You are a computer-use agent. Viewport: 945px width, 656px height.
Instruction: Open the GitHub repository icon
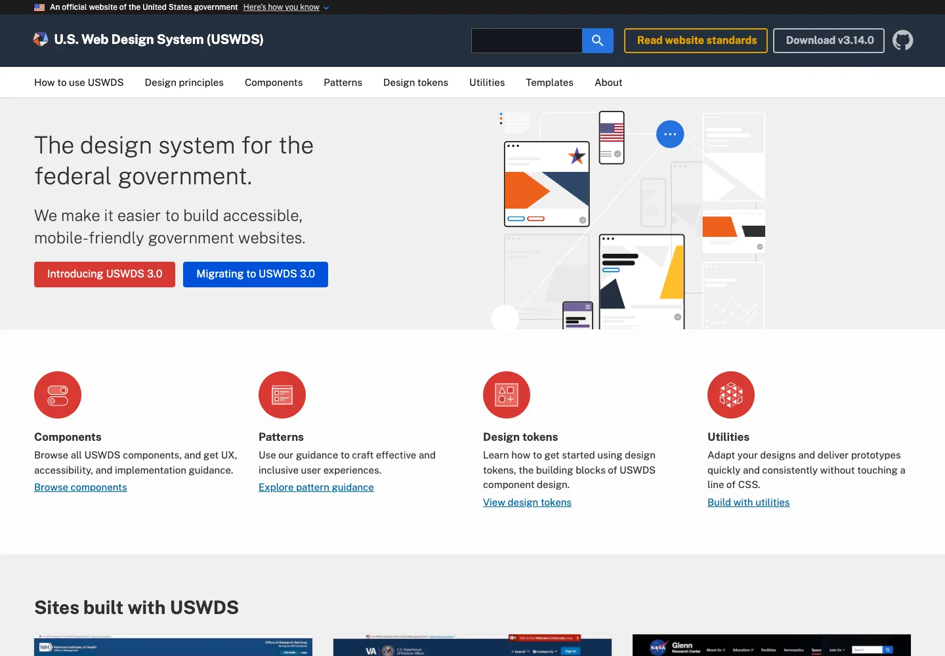903,41
